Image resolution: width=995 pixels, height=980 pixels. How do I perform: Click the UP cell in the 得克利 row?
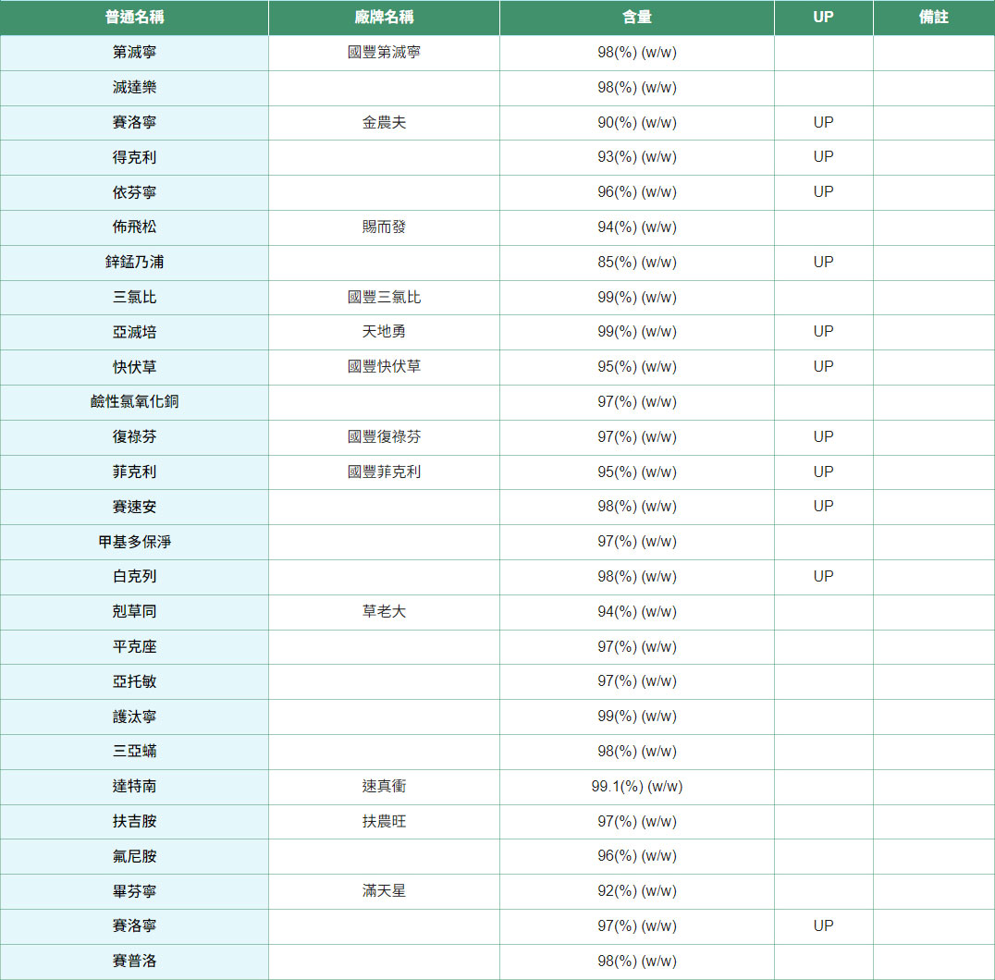(823, 156)
